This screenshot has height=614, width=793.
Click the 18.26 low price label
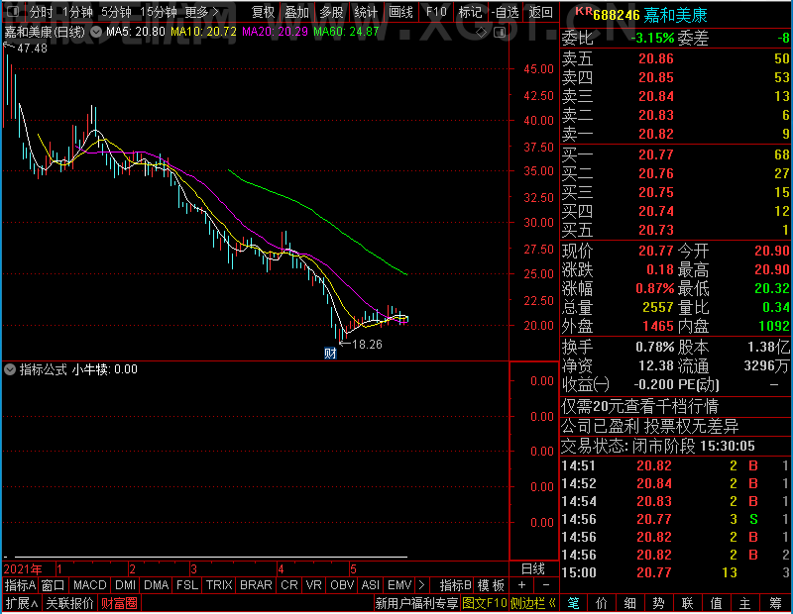(x=367, y=345)
